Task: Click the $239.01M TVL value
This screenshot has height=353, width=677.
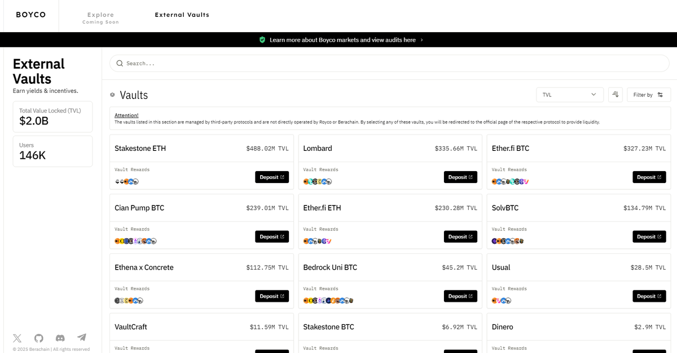Action: point(267,208)
